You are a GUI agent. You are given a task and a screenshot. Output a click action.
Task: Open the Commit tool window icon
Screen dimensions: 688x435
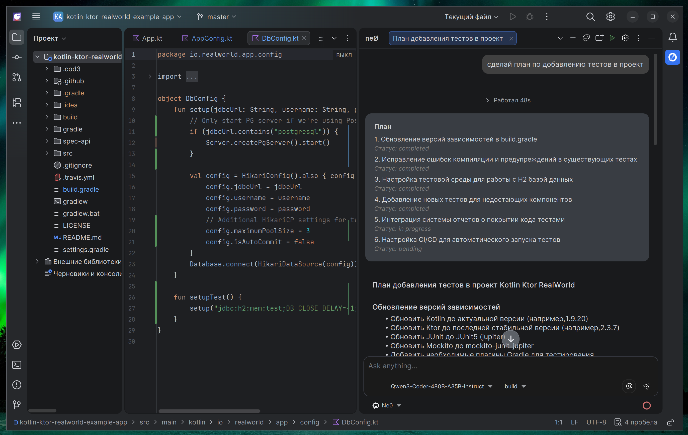click(x=17, y=57)
